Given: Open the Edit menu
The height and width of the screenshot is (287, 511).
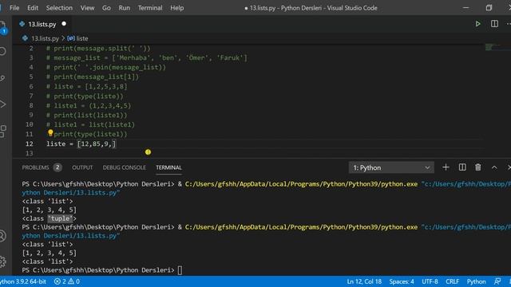Looking at the screenshot, I should pos(33,8).
